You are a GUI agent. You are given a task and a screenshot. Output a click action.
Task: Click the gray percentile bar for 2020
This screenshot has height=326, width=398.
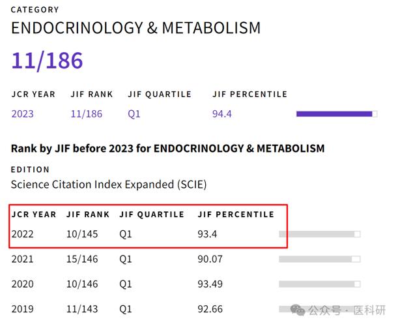pos(320,284)
